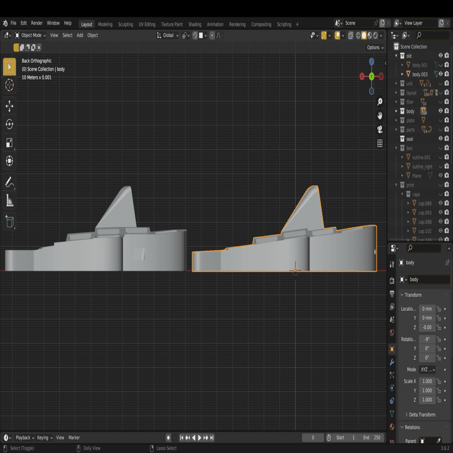
Task: Switch to Modeling workspace tab
Action: click(x=105, y=25)
